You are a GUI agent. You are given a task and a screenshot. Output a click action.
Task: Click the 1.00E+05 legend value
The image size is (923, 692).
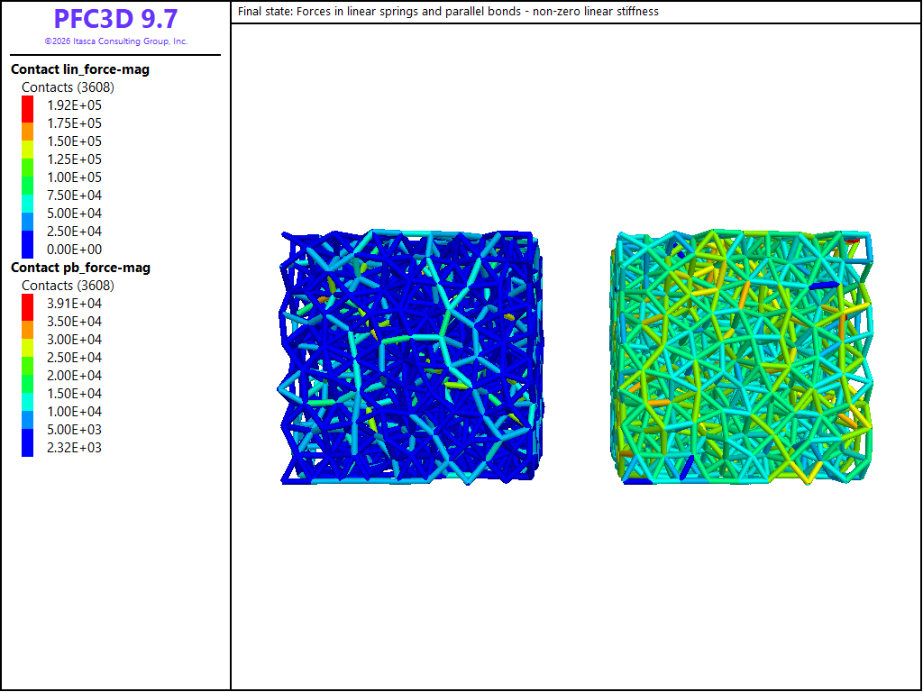click(74, 178)
